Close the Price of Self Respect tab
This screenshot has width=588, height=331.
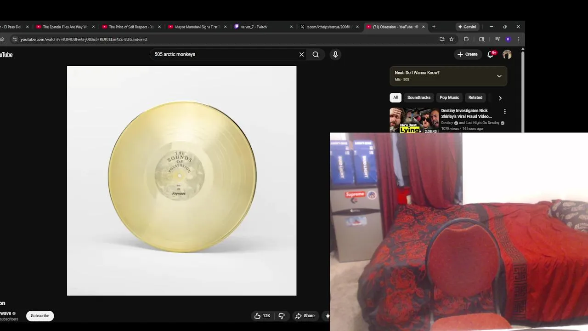(159, 27)
